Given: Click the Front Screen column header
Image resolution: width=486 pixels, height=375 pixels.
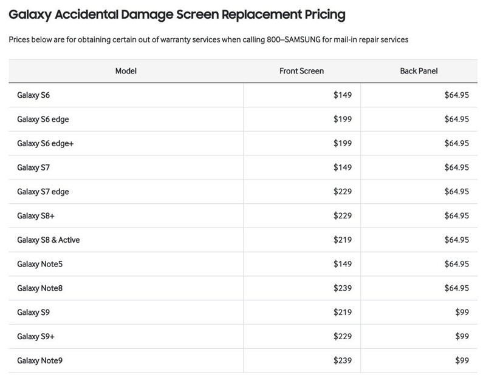Looking at the screenshot, I should [301, 71].
